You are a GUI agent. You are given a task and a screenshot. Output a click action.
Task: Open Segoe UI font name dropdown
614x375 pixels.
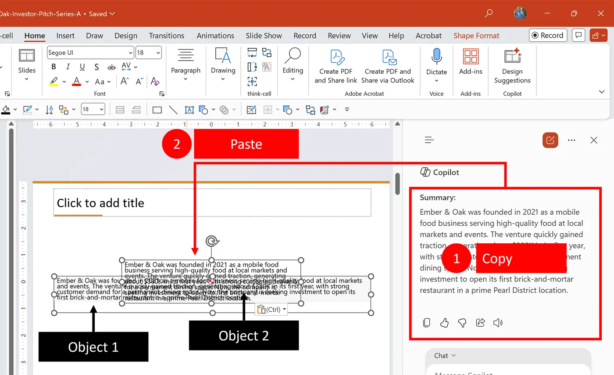click(x=131, y=53)
